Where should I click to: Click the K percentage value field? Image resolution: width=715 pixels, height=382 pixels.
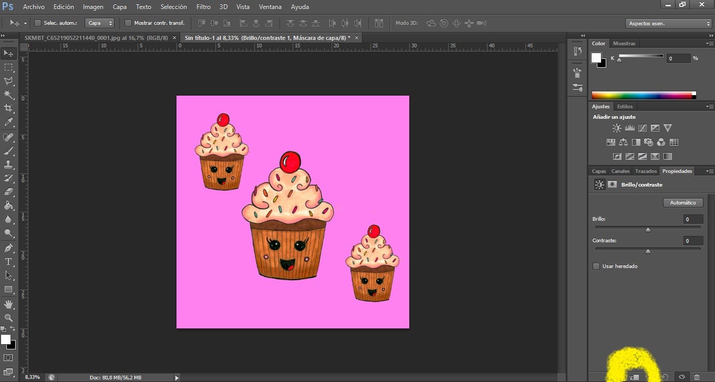[x=678, y=58]
